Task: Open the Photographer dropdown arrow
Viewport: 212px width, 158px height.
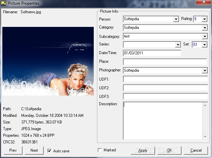Action: tap(205, 70)
